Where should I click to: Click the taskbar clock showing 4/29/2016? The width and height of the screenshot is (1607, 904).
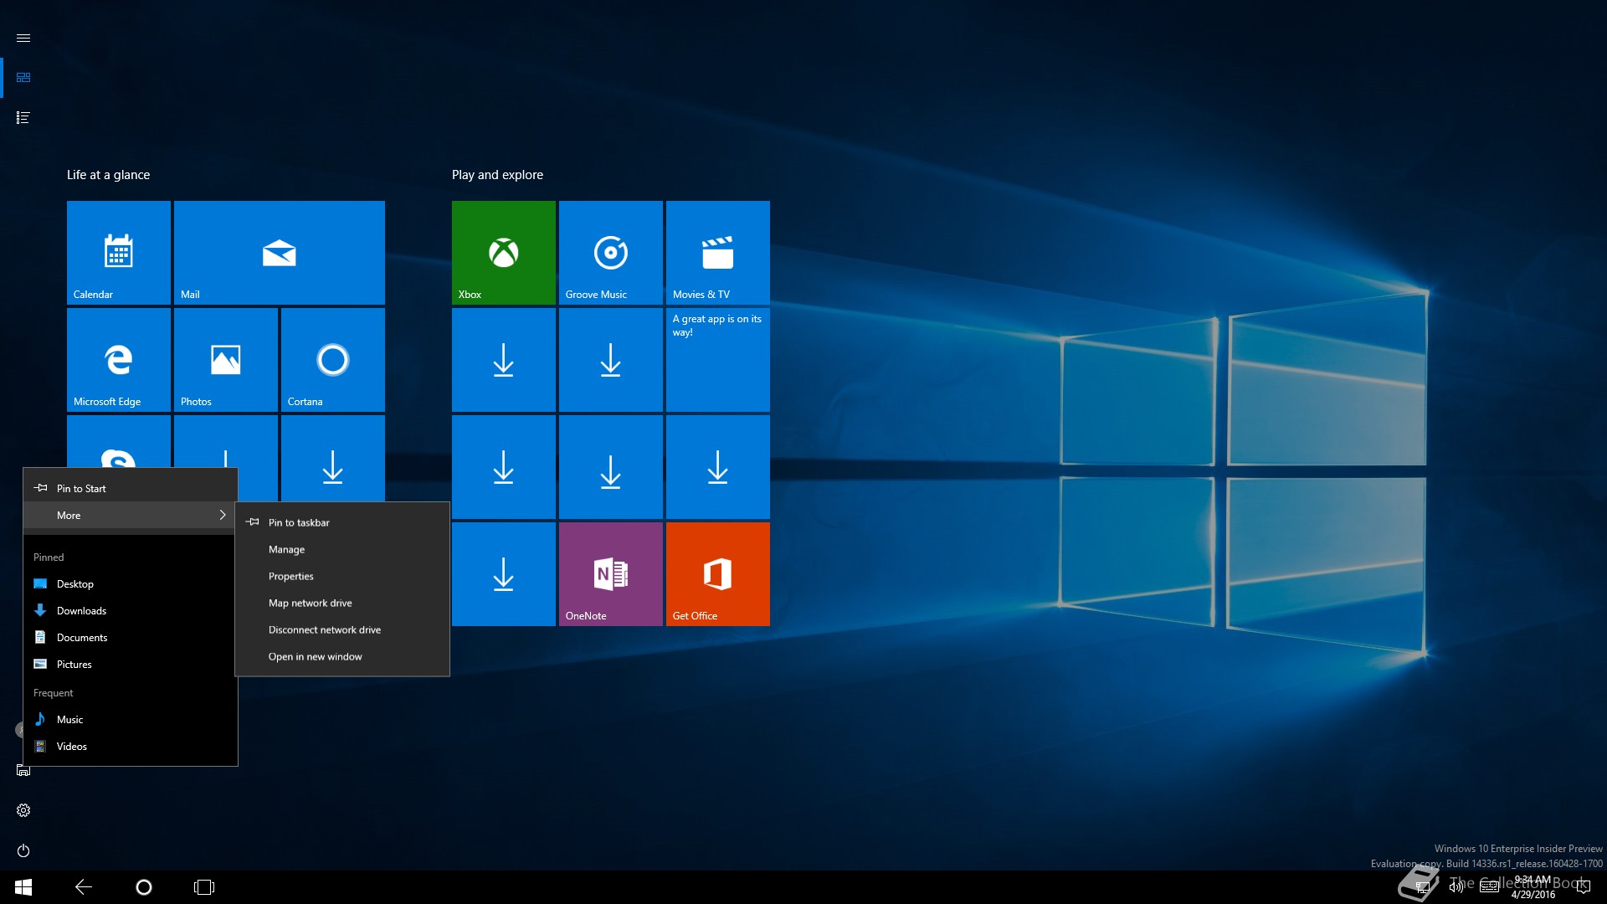(1533, 887)
